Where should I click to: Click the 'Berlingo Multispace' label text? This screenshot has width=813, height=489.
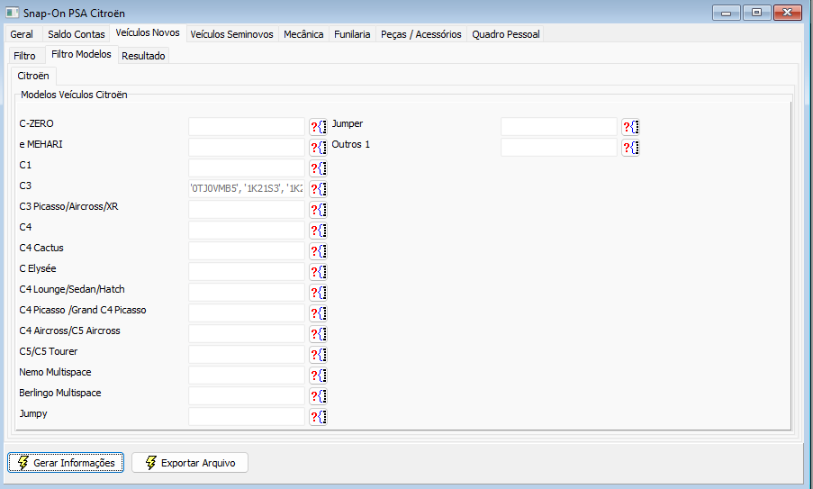click(60, 393)
